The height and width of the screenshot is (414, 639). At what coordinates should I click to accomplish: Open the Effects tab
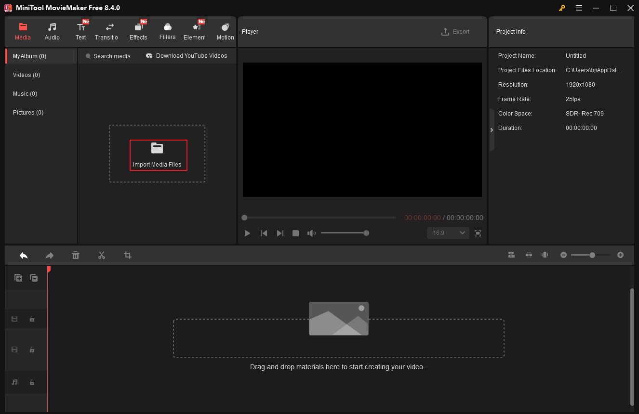tap(138, 30)
